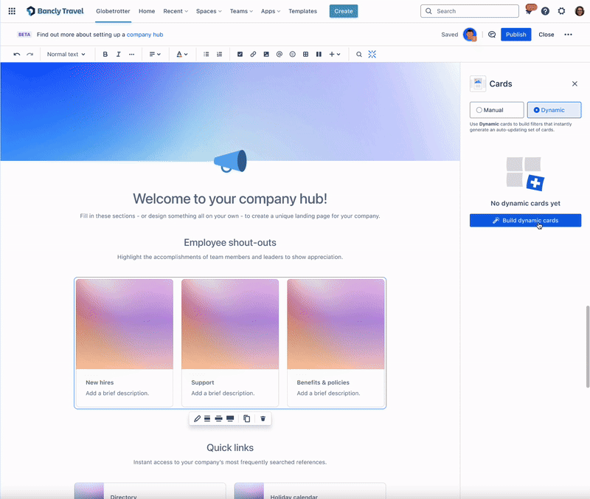Insert a numbered list
590x499 pixels.
point(219,54)
